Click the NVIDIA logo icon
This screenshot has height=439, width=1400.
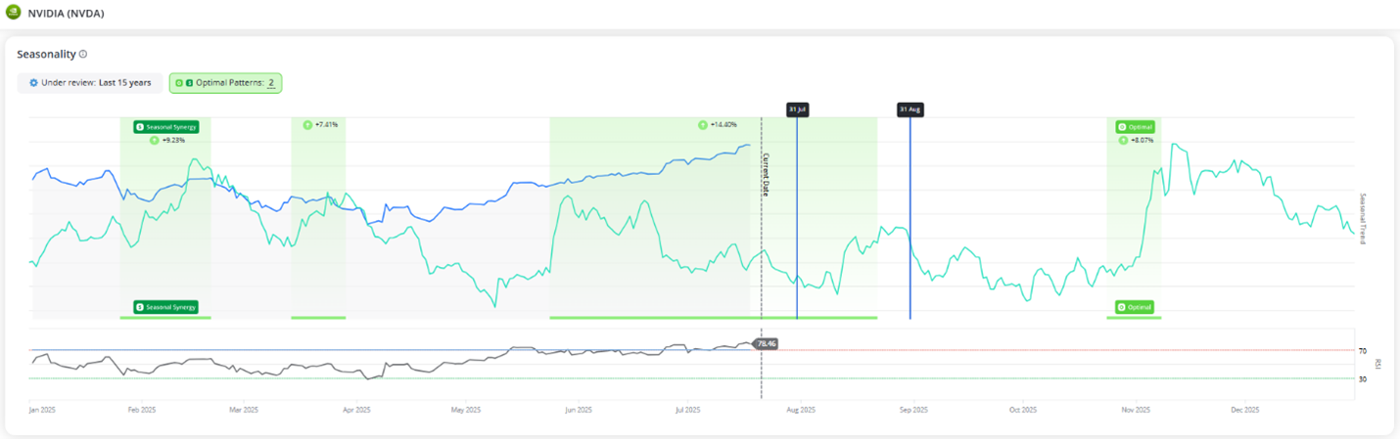pos(12,14)
